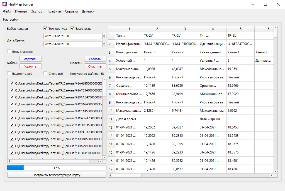Click file list scroll right arrow
The height and width of the screenshot is (191, 285).
point(100,161)
